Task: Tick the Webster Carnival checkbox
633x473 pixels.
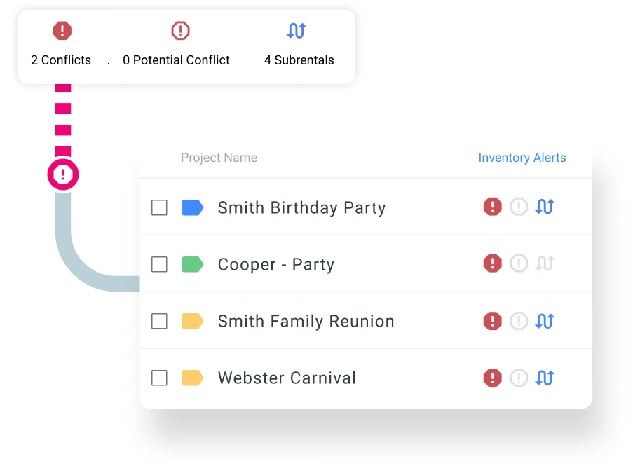Action: click(x=160, y=378)
